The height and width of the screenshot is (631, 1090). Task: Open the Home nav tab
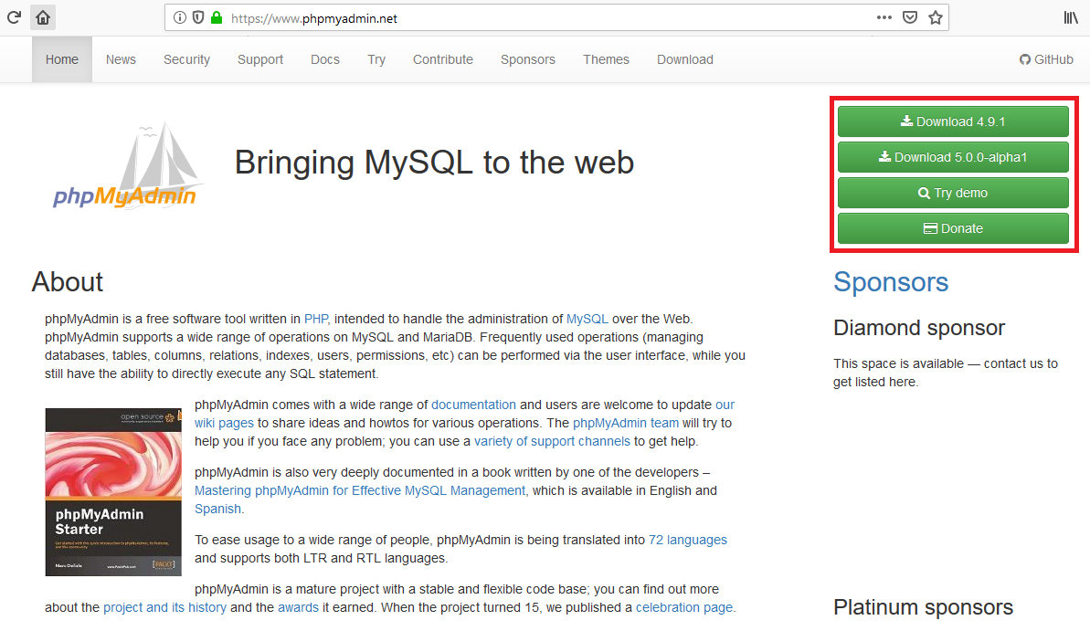coord(62,59)
